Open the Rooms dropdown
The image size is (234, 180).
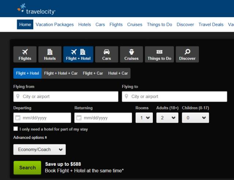[144, 118]
